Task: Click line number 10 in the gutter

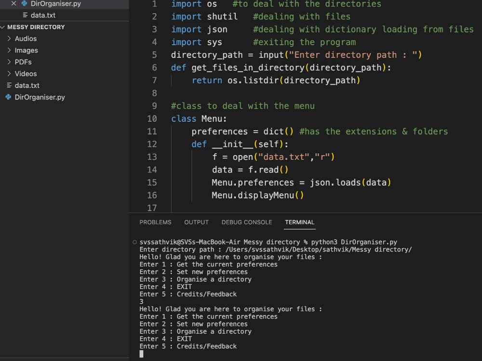Action: [x=152, y=119]
